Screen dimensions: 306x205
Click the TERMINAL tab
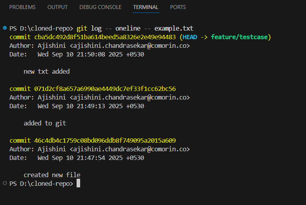coord(146,7)
